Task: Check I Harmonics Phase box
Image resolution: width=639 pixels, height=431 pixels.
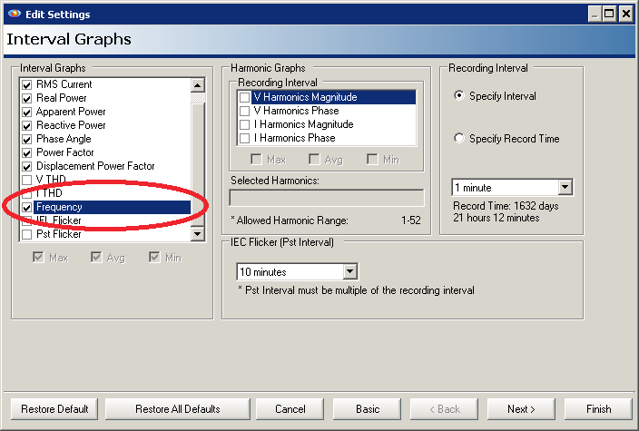Action: (244, 138)
